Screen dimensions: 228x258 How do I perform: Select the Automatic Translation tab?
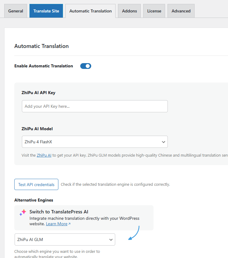click(90, 11)
